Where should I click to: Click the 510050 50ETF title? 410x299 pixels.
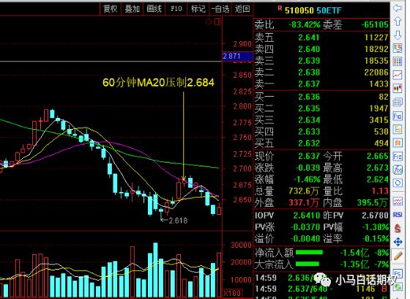pos(313,10)
